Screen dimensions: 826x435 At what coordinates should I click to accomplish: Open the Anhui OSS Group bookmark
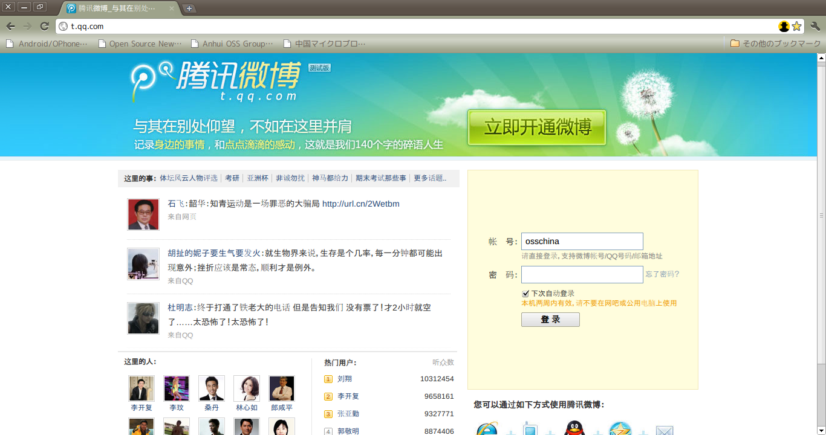pyautogui.click(x=232, y=43)
